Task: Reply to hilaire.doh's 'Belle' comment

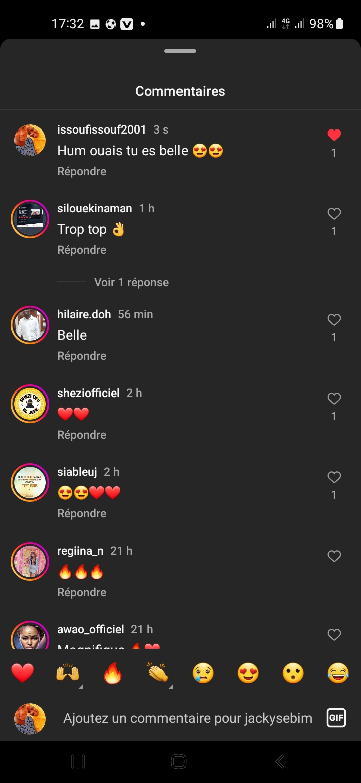Action: 82,356
